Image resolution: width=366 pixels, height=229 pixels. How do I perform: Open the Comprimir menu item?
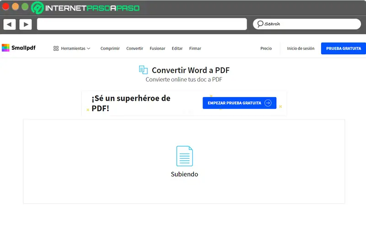tap(110, 49)
